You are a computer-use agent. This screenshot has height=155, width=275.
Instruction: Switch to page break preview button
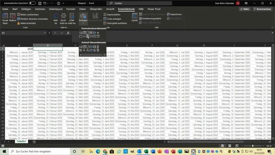coord(237,146)
